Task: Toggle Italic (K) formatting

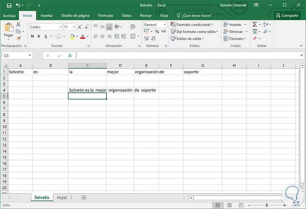Action: (39, 36)
